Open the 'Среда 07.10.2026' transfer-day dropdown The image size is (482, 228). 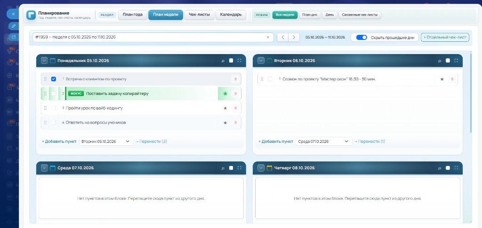(x=323, y=142)
